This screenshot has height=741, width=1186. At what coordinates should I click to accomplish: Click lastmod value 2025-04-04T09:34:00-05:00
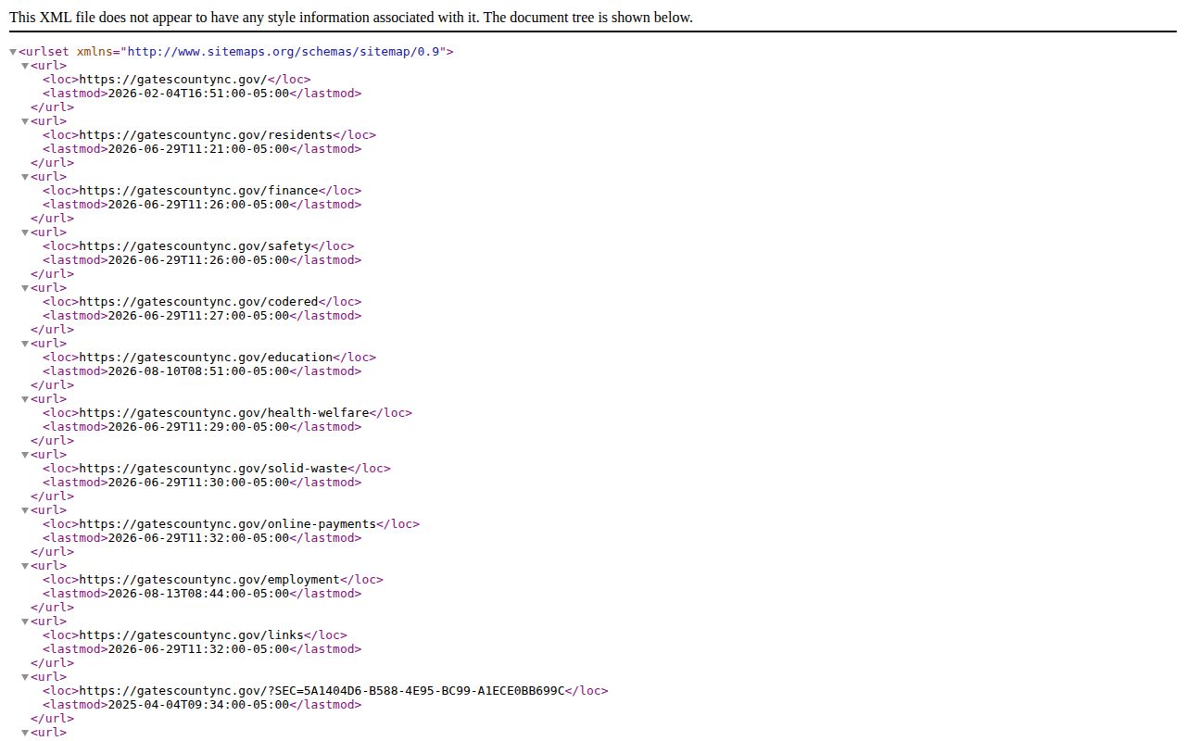point(198,705)
